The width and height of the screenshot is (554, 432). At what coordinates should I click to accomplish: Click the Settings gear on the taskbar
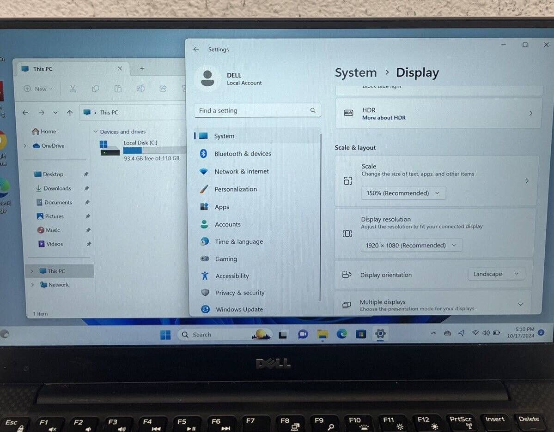[380, 334]
